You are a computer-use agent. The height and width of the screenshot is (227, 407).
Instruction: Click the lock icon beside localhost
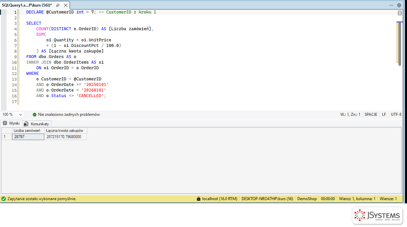point(198,199)
